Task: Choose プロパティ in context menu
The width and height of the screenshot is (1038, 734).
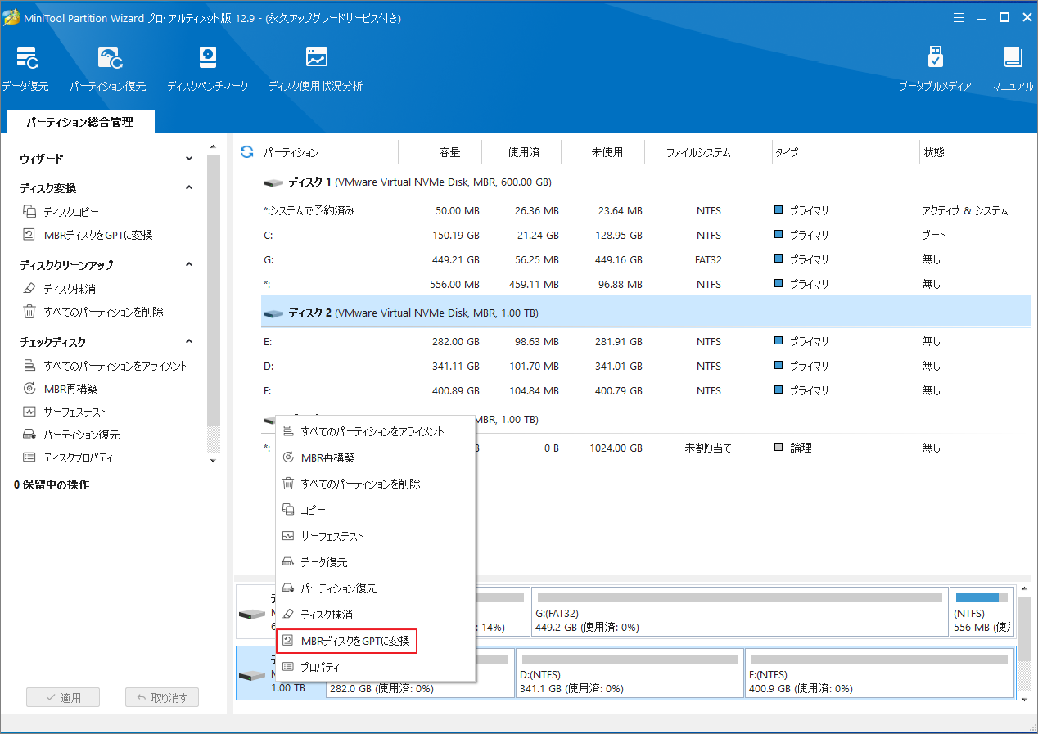Action: tap(376, 667)
